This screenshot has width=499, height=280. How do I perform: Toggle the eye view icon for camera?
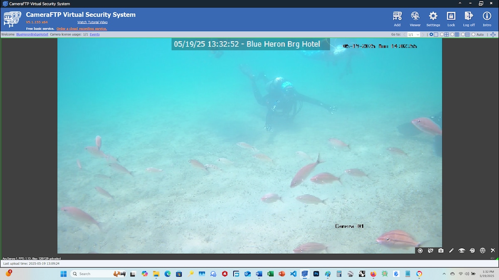click(462, 251)
